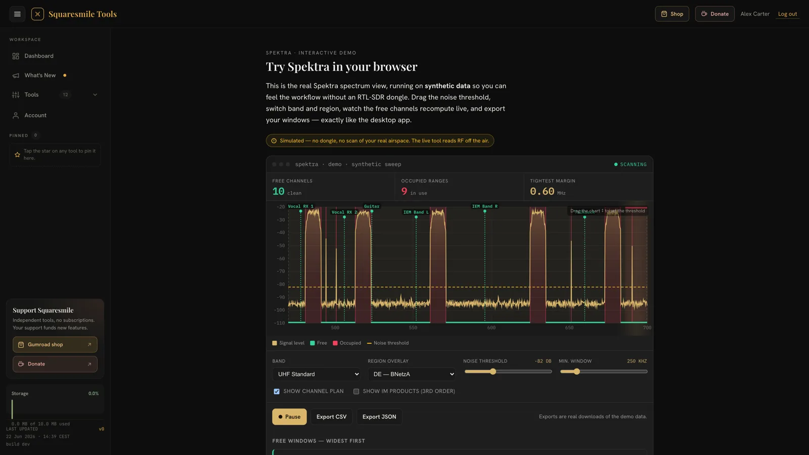Open Account in the sidebar
809x455 pixels.
point(55,115)
